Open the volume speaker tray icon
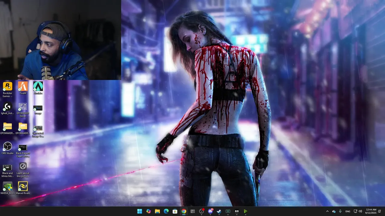Image resolution: width=385 pixels, height=216 pixels. (360, 211)
